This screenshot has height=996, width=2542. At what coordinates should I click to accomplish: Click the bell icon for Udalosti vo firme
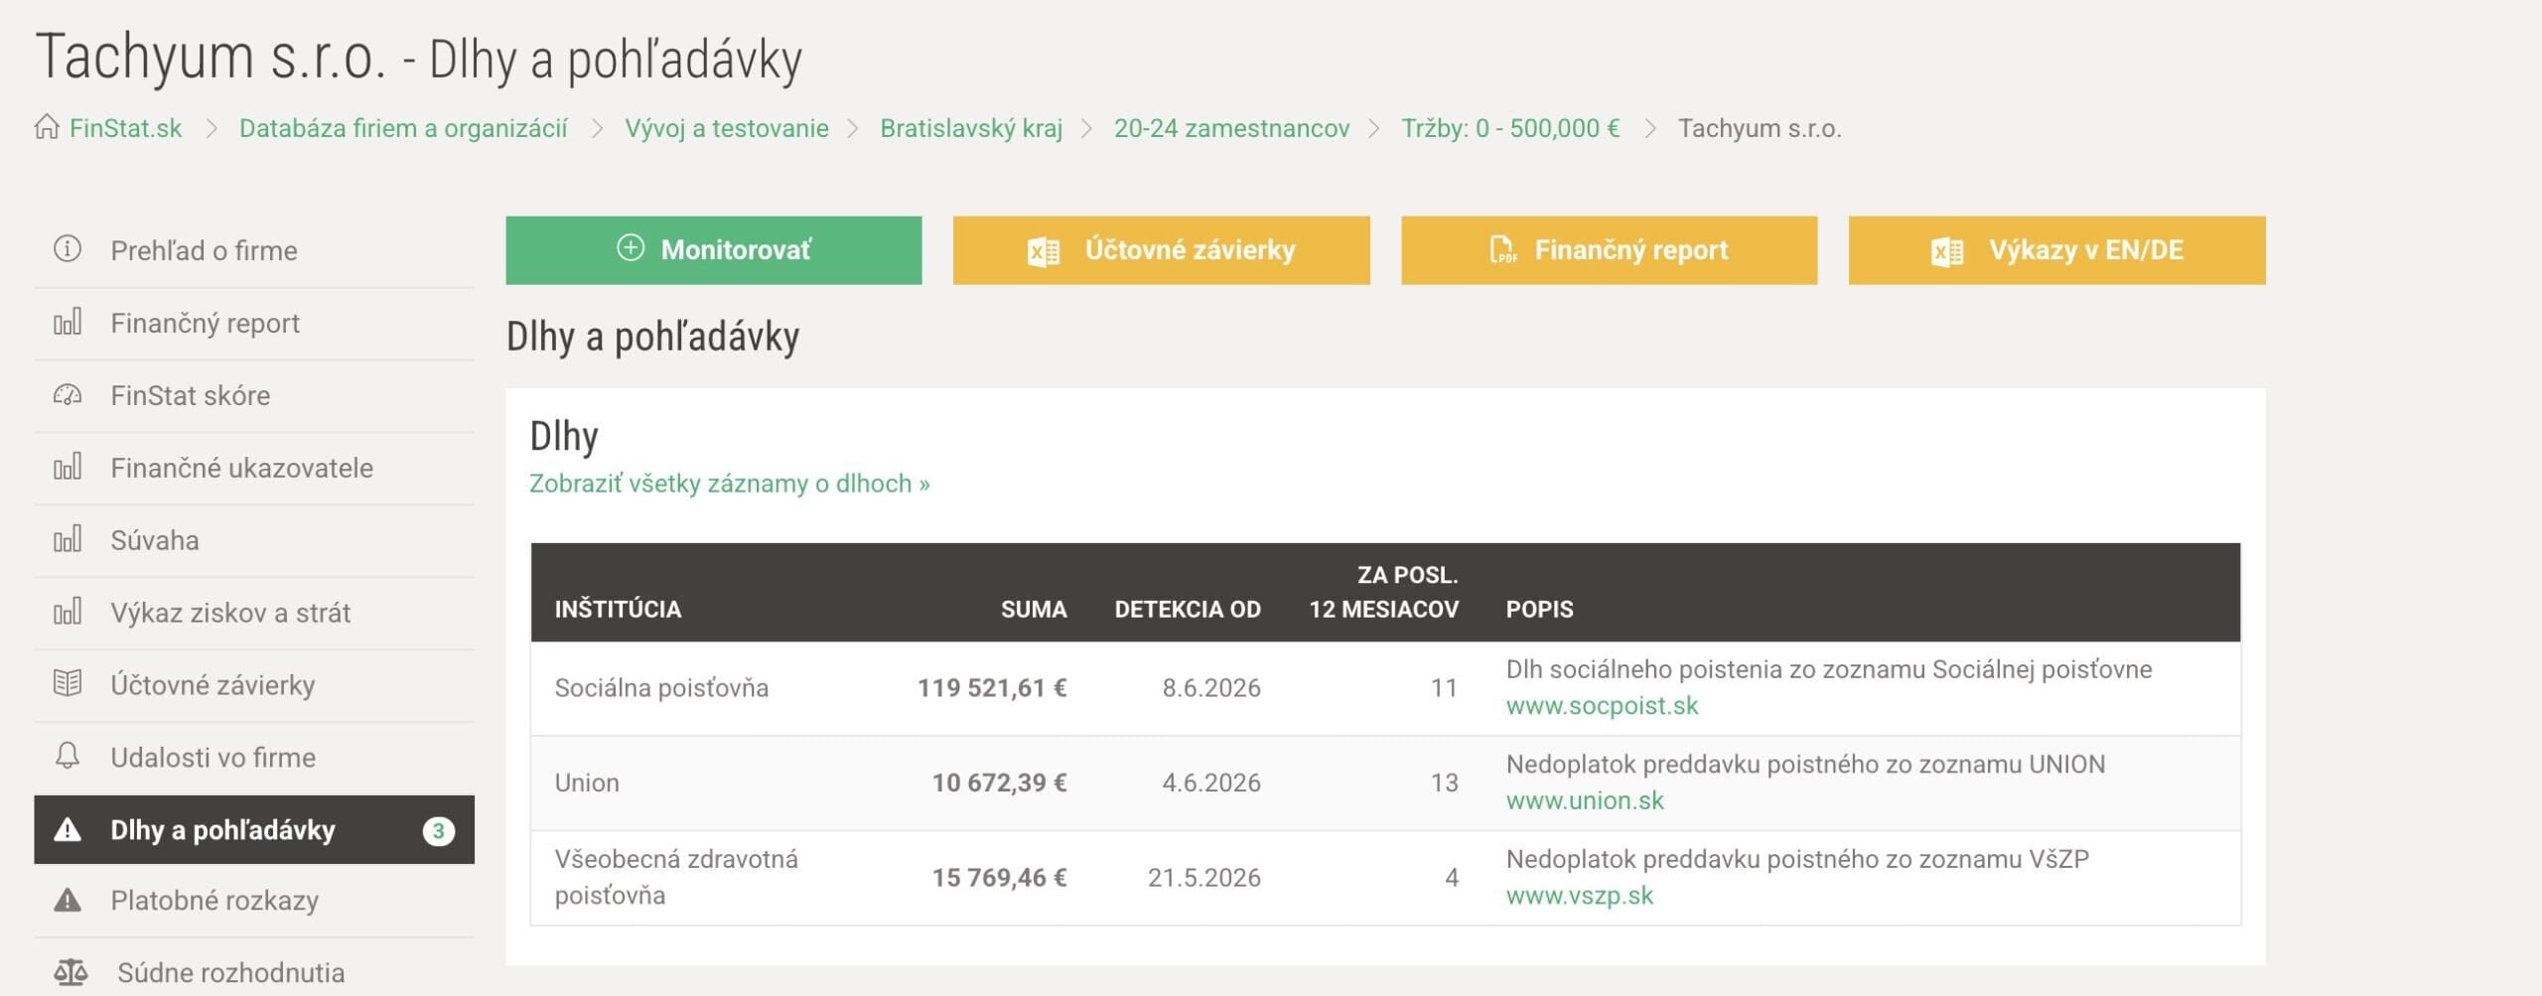click(68, 756)
